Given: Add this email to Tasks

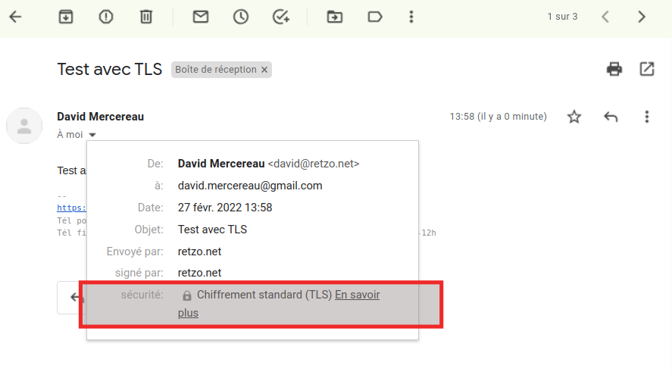Looking at the screenshot, I should click(x=281, y=17).
